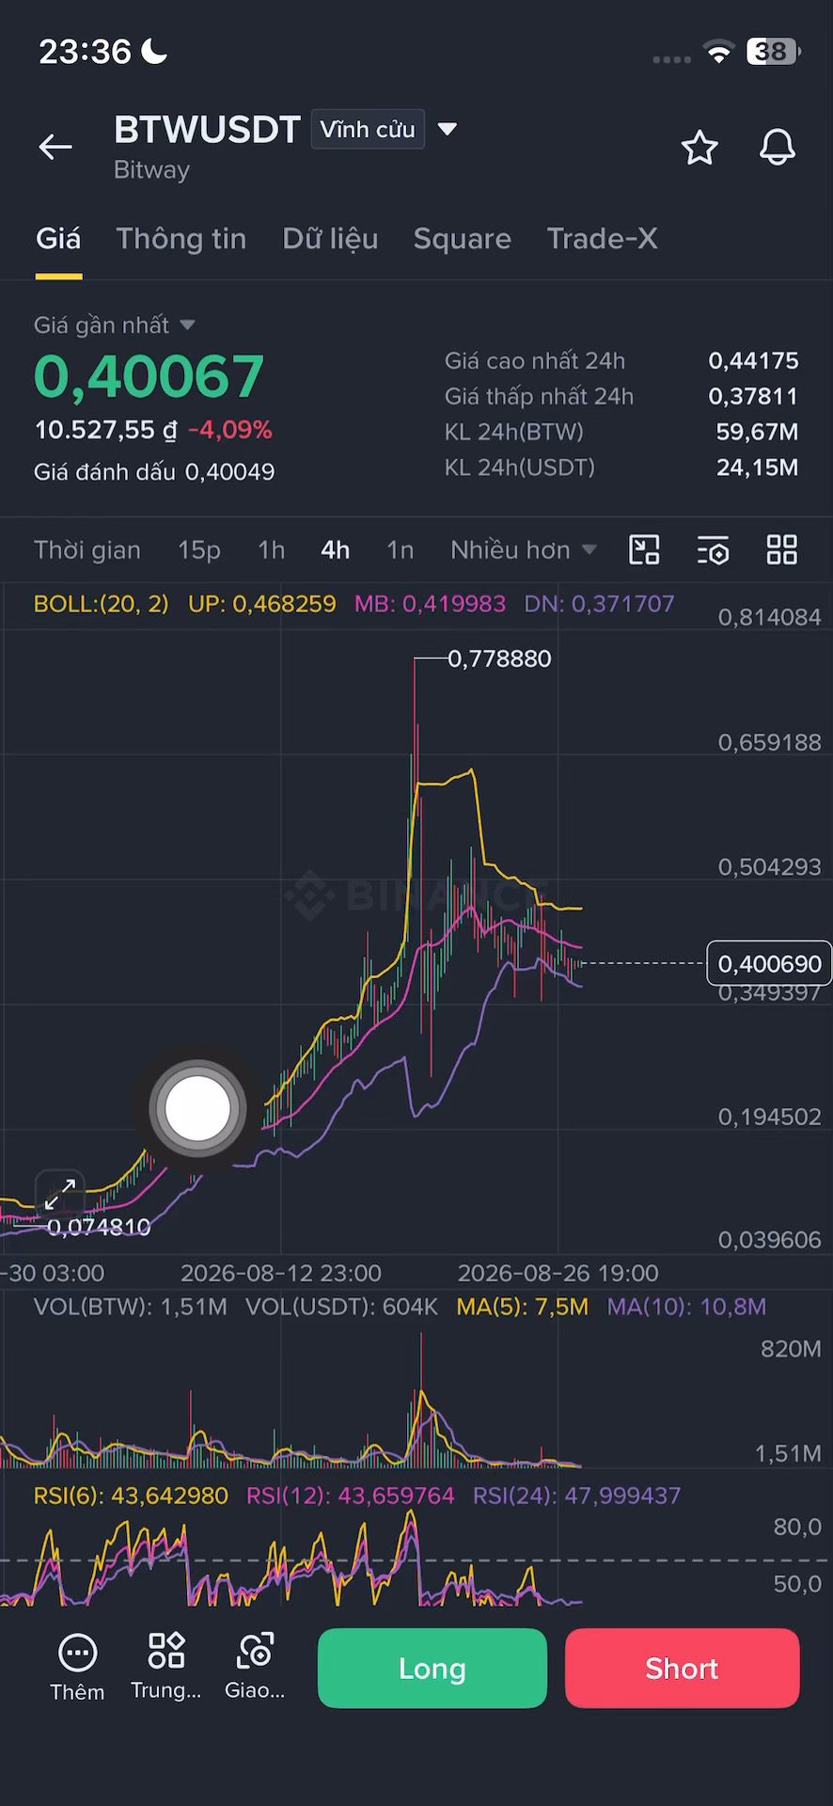Add BTWUSDT to favorites star
The height and width of the screenshot is (1806, 833).
pyautogui.click(x=699, y=148)
